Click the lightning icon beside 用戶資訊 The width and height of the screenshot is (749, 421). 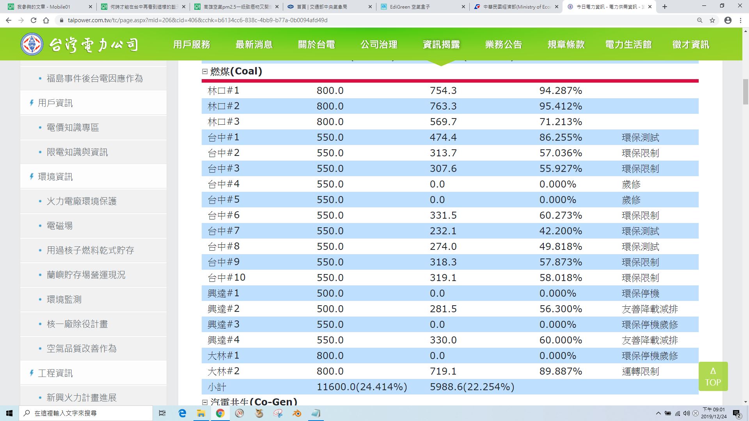tap(32, 103)
